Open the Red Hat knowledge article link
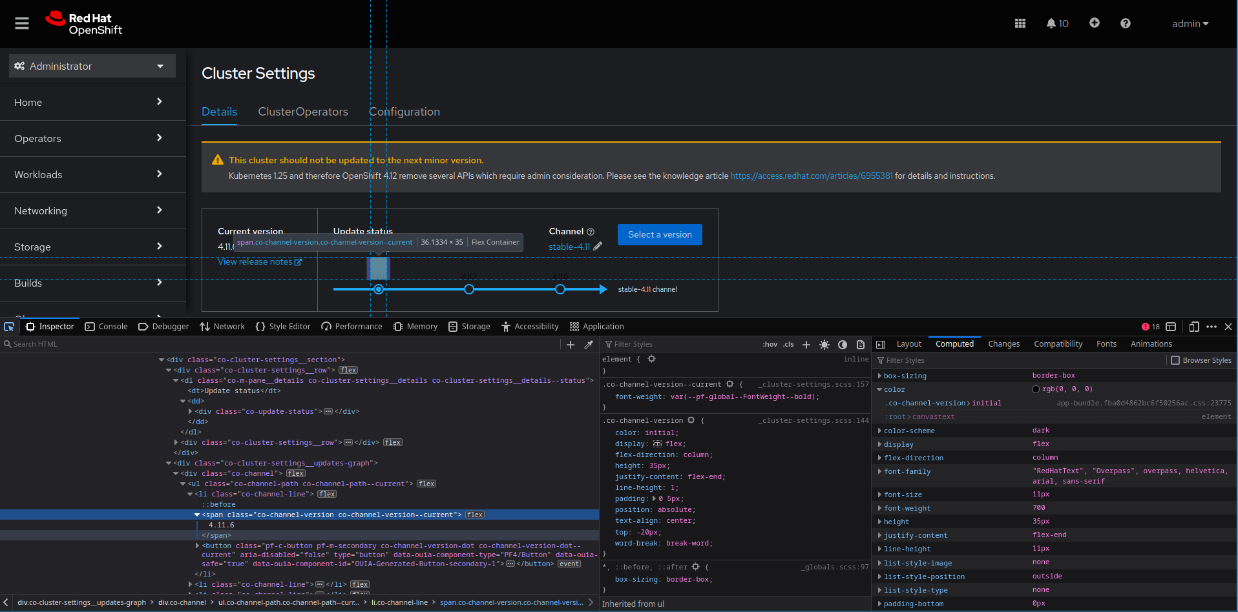Image resolution: width=1238 pixels, height=612 pixels. (x=811, y=176)
